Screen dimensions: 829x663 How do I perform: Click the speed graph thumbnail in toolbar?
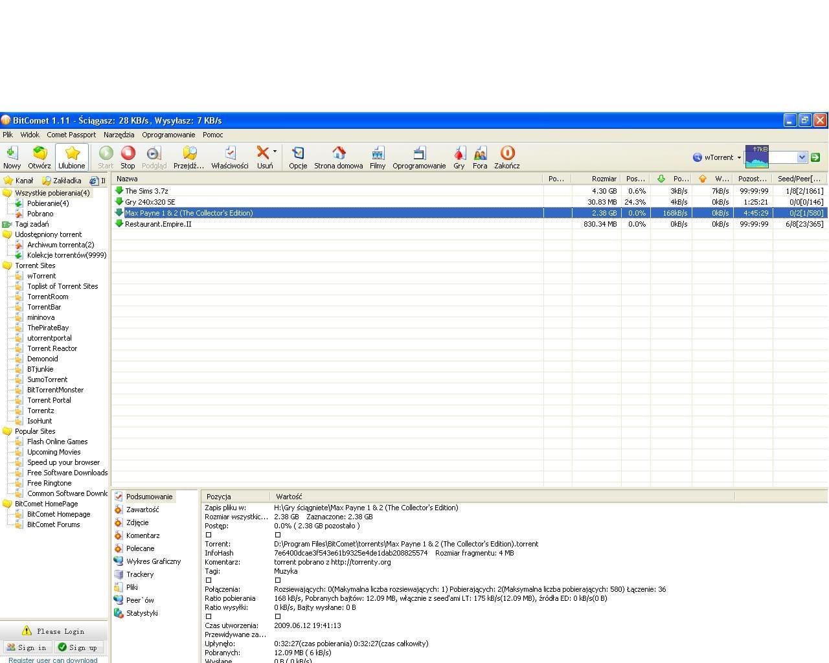tap(756, 157)
